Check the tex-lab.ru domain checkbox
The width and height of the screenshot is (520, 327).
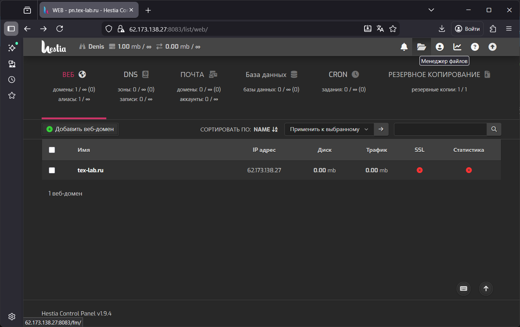coord(52,170)
